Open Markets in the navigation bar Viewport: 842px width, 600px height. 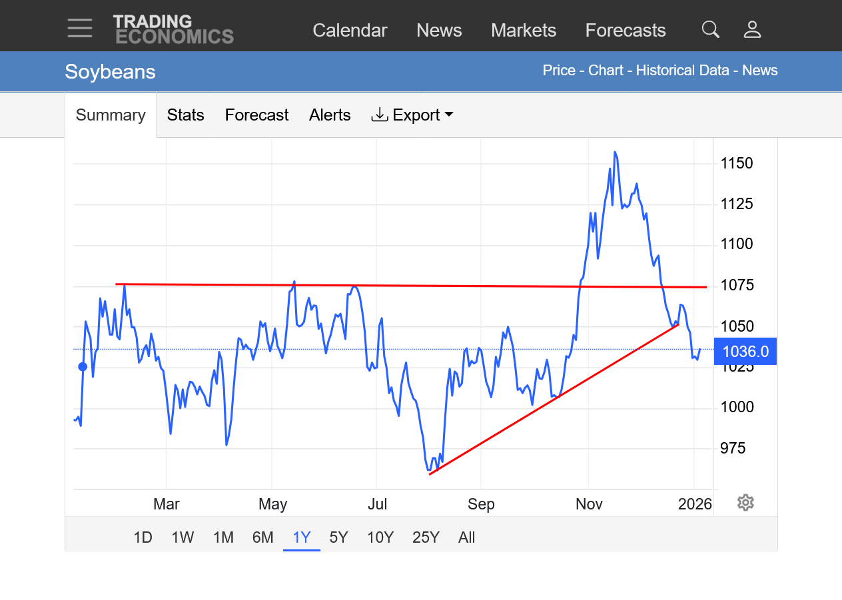(x=524, y=31)
